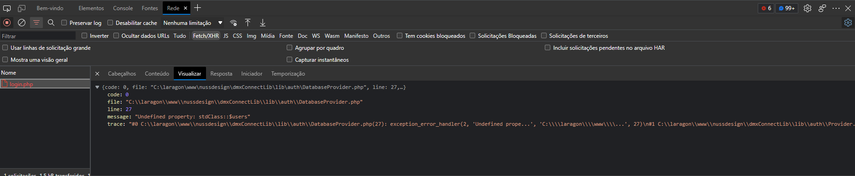The height and width of the screenshot is (176, 855).
Task: Add a new DevTools tab with plus
Action: click(197, 8)
